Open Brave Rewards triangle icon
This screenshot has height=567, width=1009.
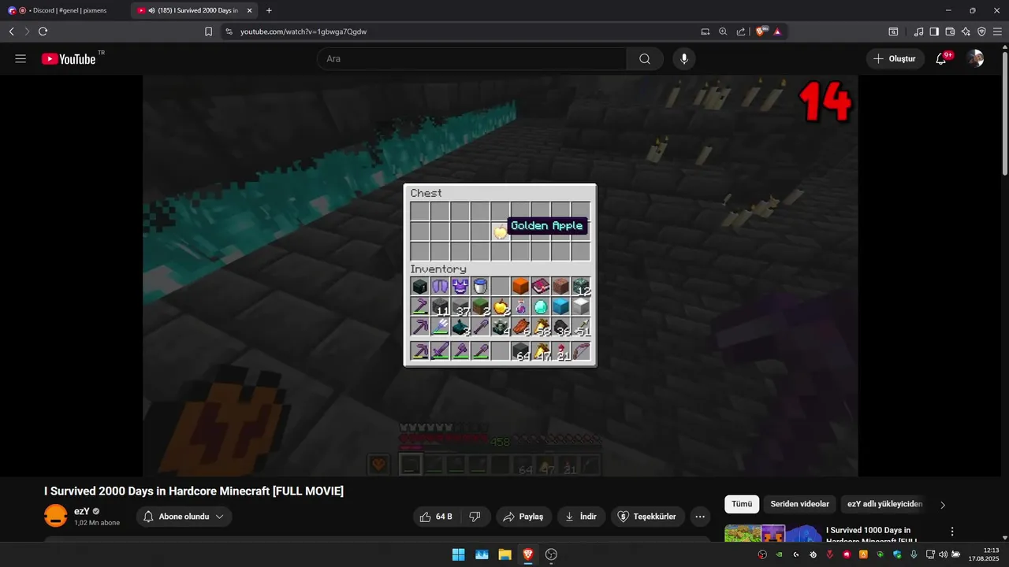(x=777, y=31)
